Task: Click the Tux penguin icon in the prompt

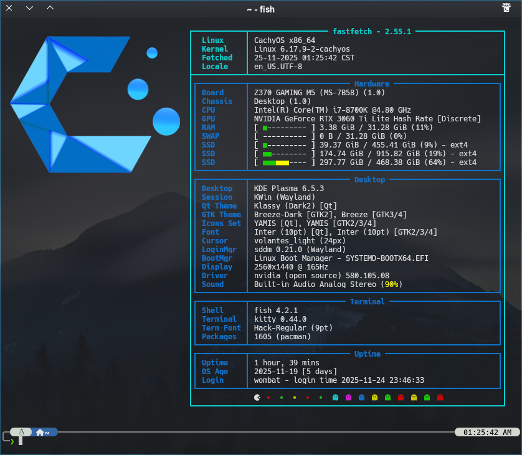Action: pyautogui.click(x=22, y=431)
